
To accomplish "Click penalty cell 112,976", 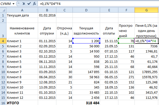I will pos(146,98).
